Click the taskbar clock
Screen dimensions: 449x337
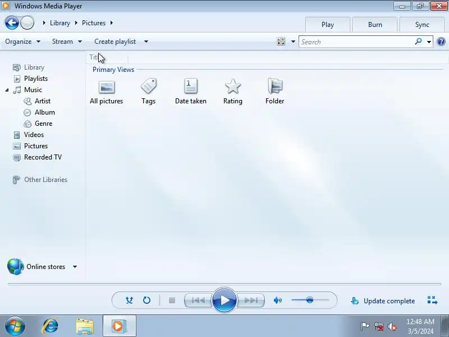point(420,326)
